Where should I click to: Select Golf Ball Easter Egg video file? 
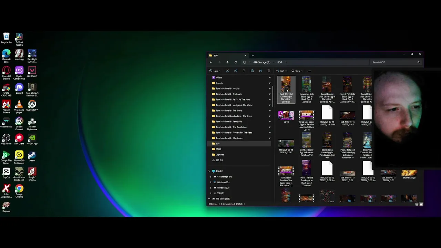point(306,145)
